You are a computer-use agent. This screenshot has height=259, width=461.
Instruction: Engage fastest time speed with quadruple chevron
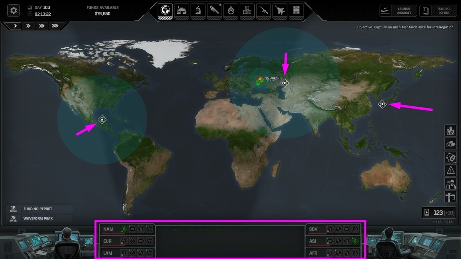click(x=55, y=26)
